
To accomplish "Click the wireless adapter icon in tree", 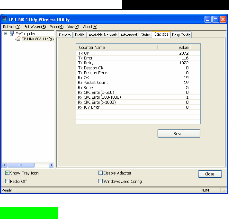I will click(x=18, y=39).
